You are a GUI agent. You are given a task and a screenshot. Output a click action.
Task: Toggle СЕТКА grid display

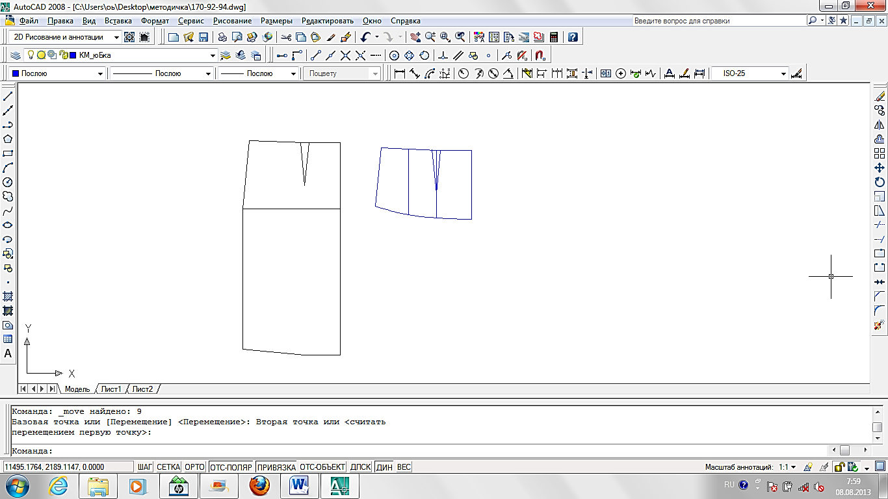coord(168,467)
